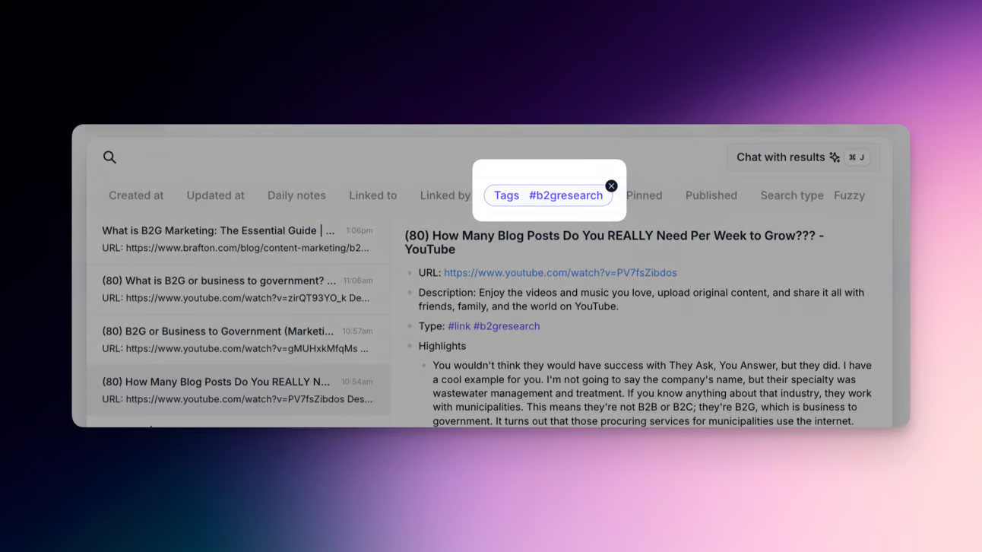This screenshot has width=982, height=552.
Task: Open the Linked to filter
Action: (373, 195)
